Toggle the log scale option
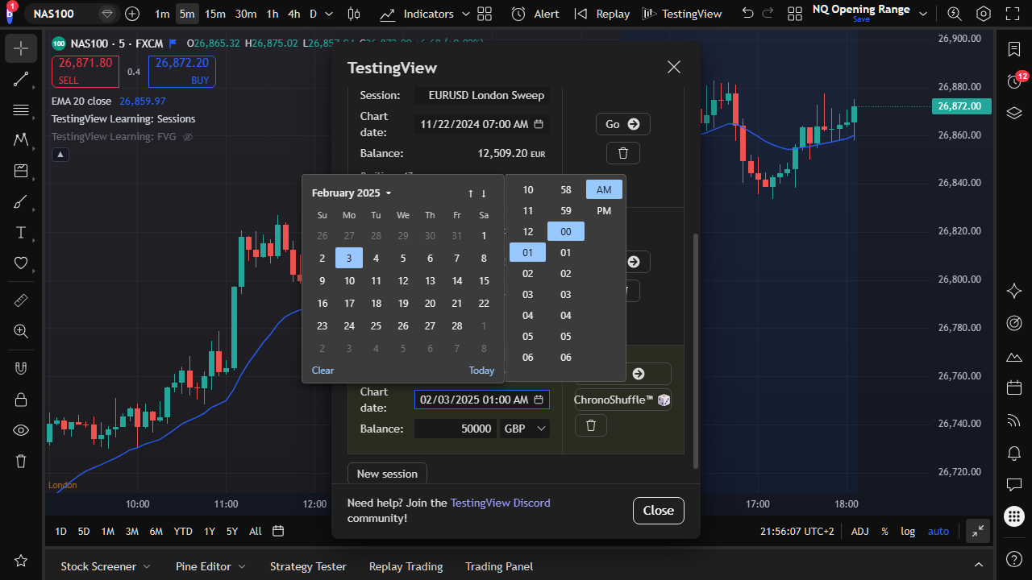This screenshot has width=1032, height=580. point(908,531)
